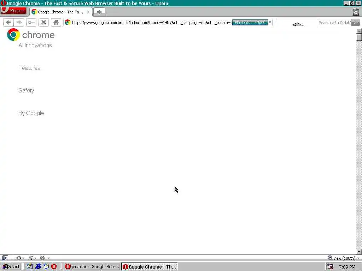Click the scrollbar down arrow
Image resolution: width=362 pixels, height=271 pixels.
(x=359, y=251)
